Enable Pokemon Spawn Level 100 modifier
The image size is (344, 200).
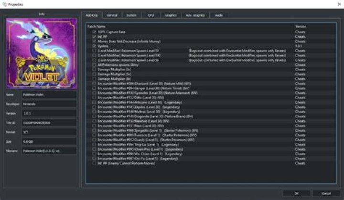pyautogui.click(x=94, y=55)
